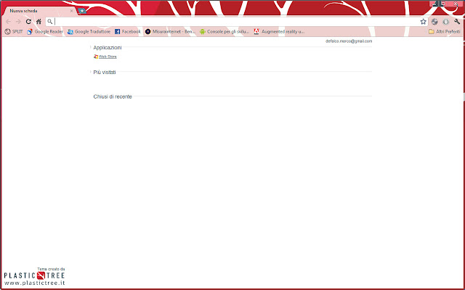This screenshot has width=465, height=290.
Task: Open Console per gli sviluppatori bookmark
Action: (x=225, y=32)
